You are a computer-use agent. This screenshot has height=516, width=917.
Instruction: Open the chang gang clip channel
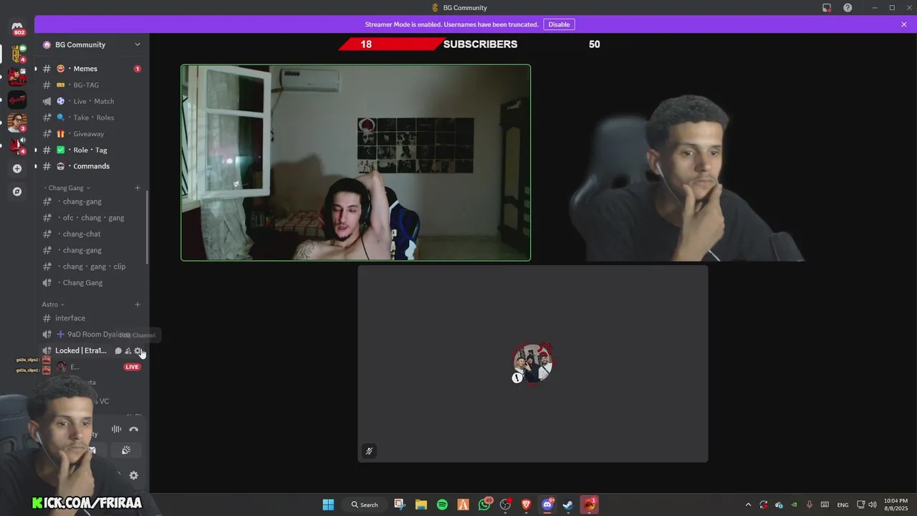tap(92, 267)
